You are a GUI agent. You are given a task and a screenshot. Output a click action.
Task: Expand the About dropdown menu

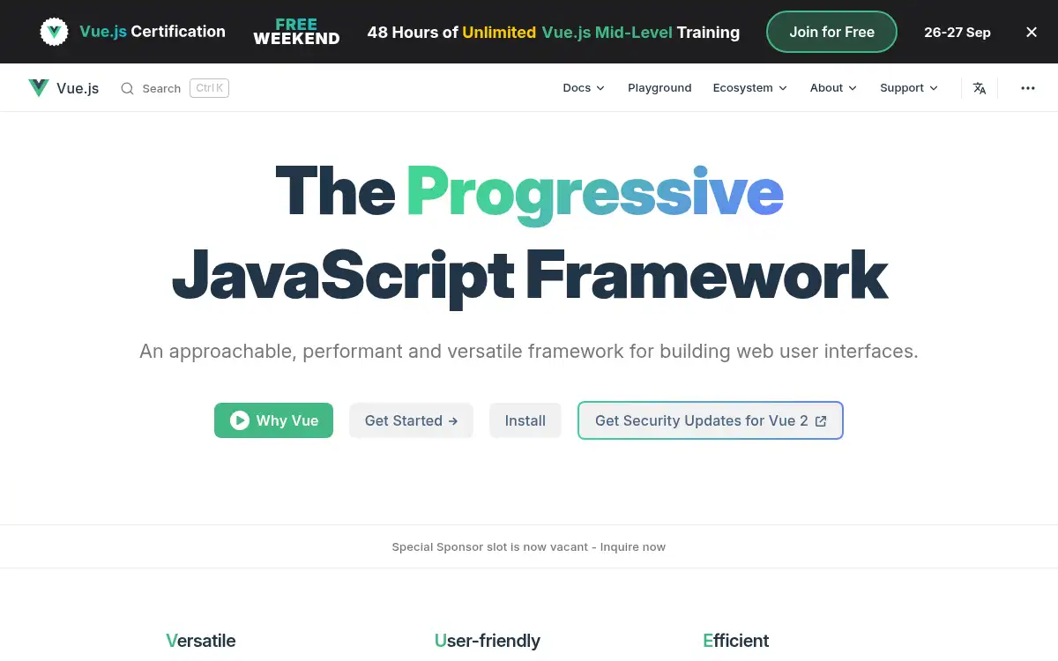pyautogui.click(x=833, y=88)
